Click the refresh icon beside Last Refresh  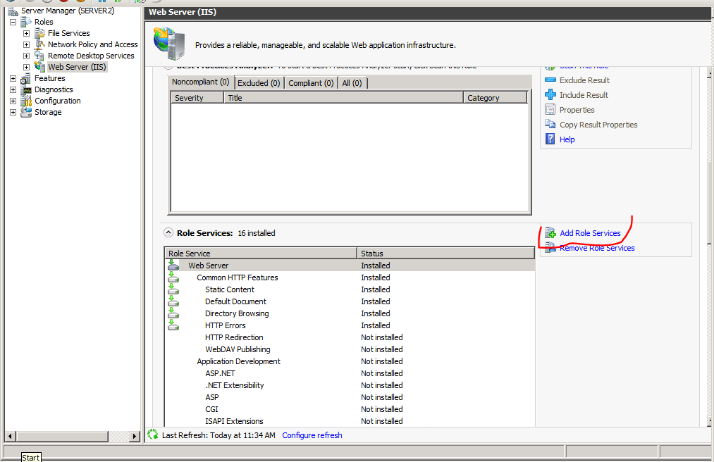coord(153,435)
